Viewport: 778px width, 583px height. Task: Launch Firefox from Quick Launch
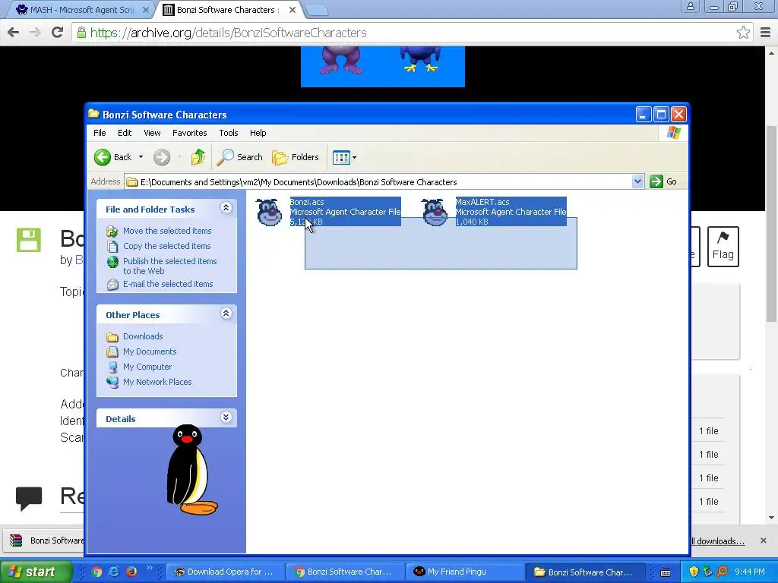pyautogui.click(x=131, y=572)
